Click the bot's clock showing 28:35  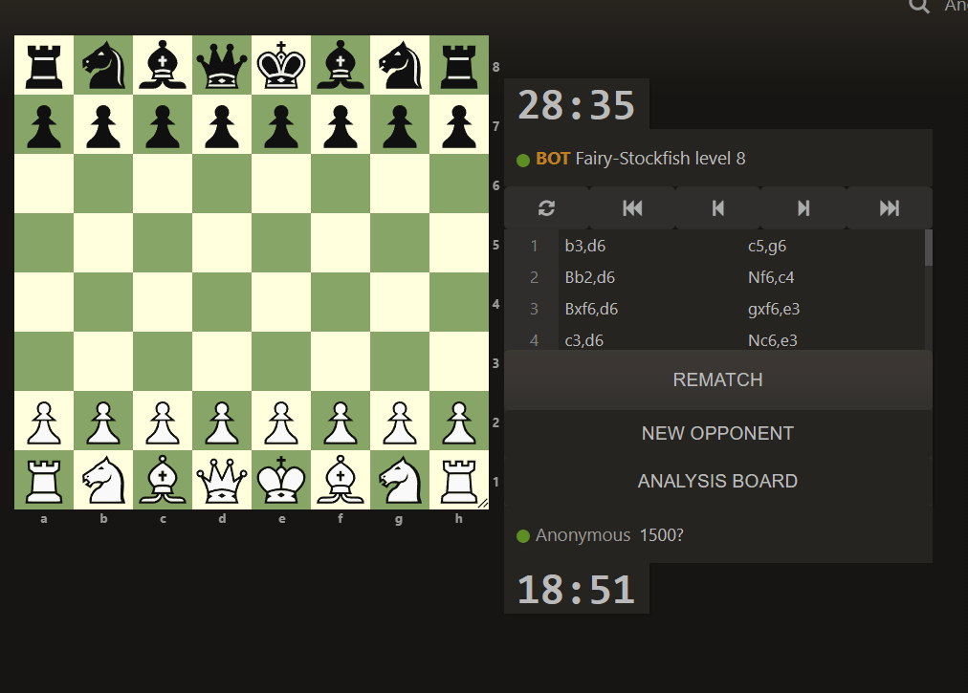pyautogui.click(x=577, y=105)
